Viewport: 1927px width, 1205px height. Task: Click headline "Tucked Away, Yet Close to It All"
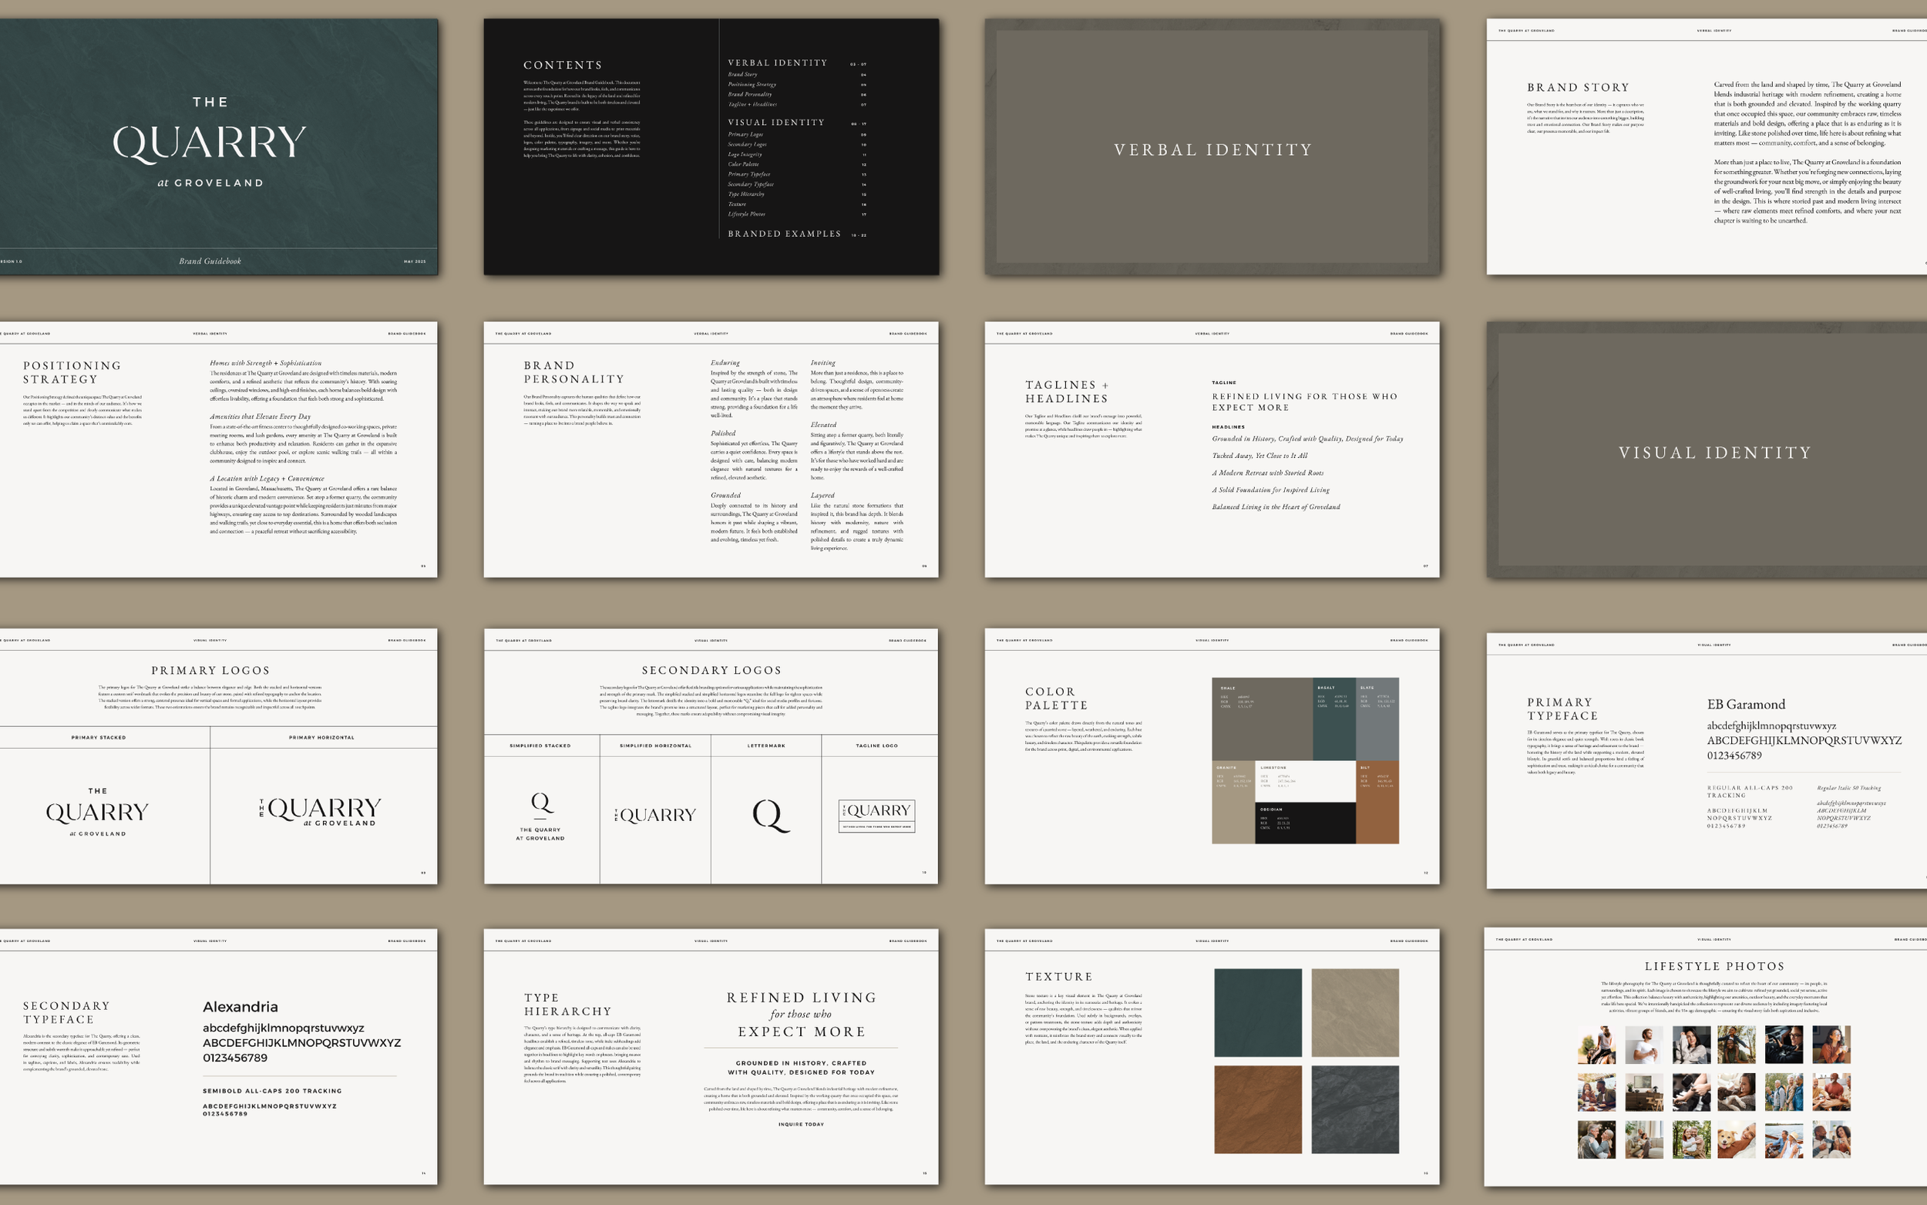pyautogui.click(x=1259, y=456)
